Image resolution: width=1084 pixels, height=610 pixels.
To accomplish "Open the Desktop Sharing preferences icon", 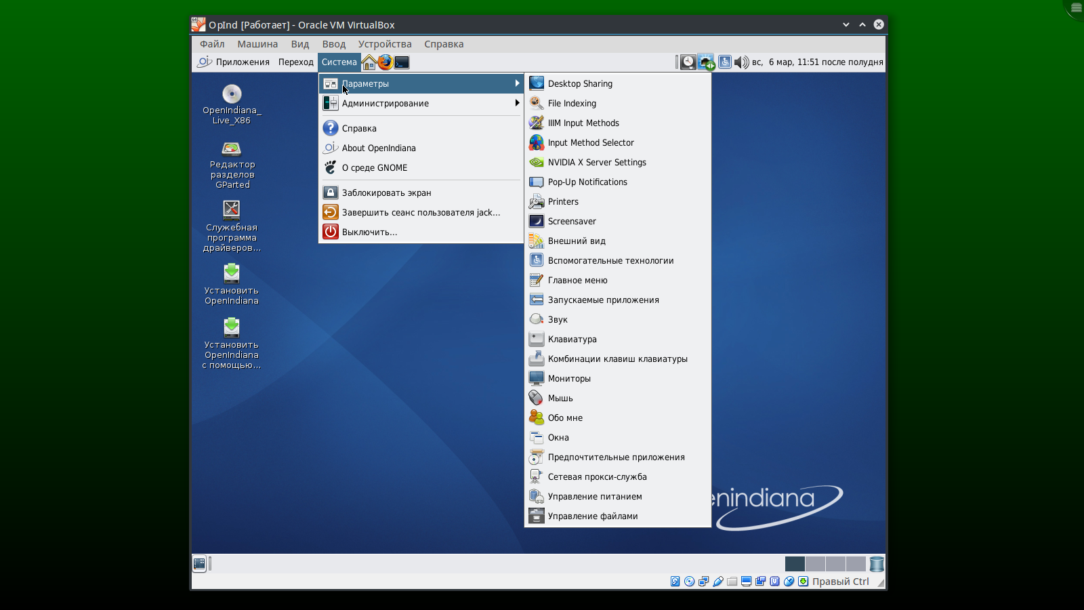I will [537, 83].
